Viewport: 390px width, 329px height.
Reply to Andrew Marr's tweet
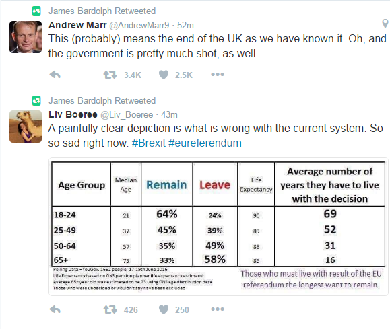55,75
